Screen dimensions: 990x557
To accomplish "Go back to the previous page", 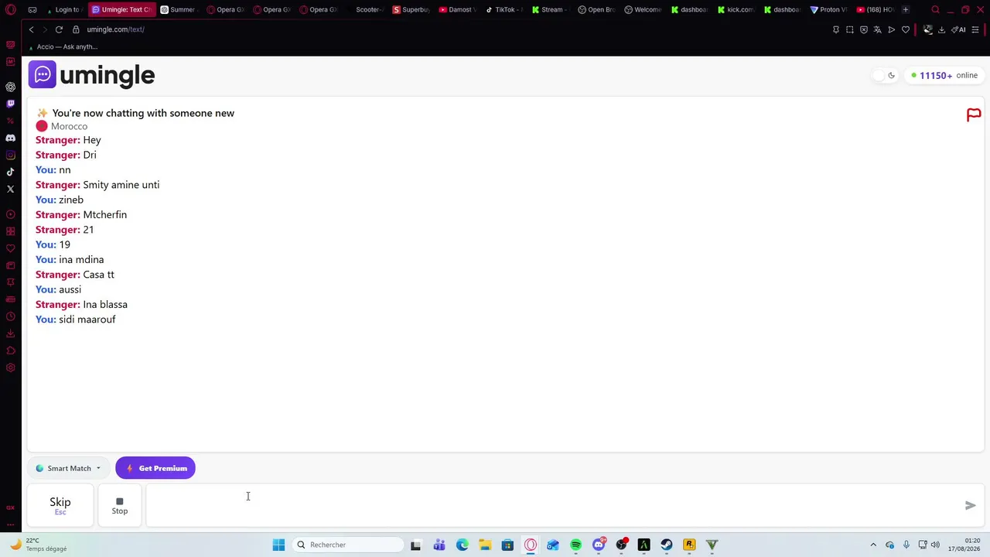I will [x=31, y=29].
